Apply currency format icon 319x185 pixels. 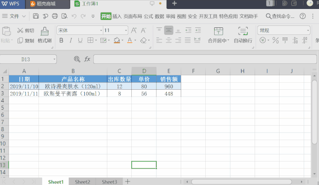(263, 40)
